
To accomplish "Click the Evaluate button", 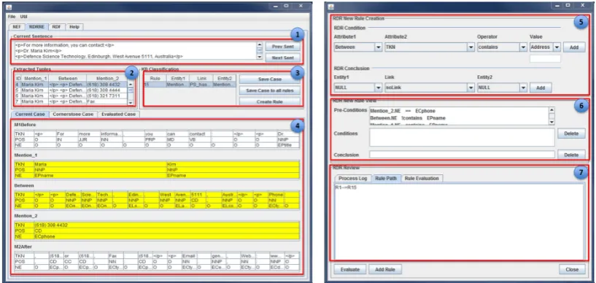I will 349,269.
